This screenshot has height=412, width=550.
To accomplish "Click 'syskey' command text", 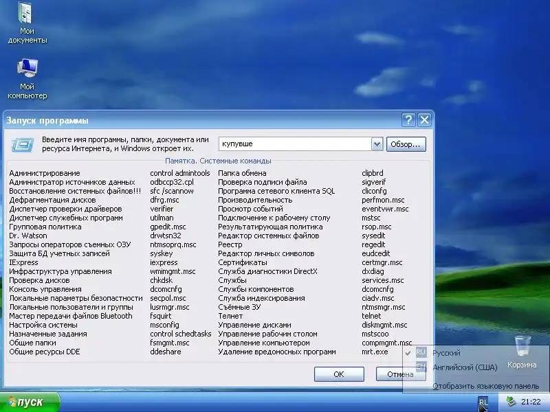I will click(162, 253).
